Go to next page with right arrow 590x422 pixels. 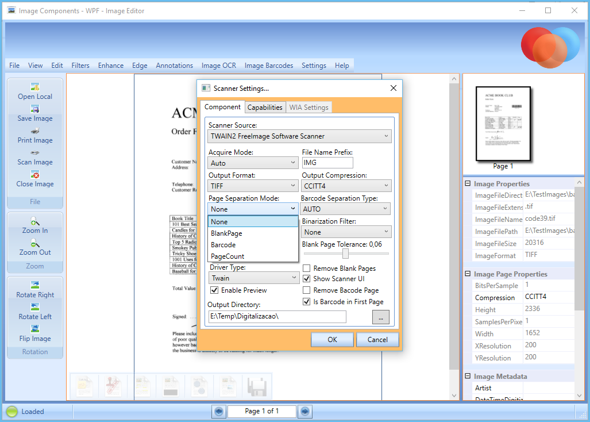pos(305,412)
